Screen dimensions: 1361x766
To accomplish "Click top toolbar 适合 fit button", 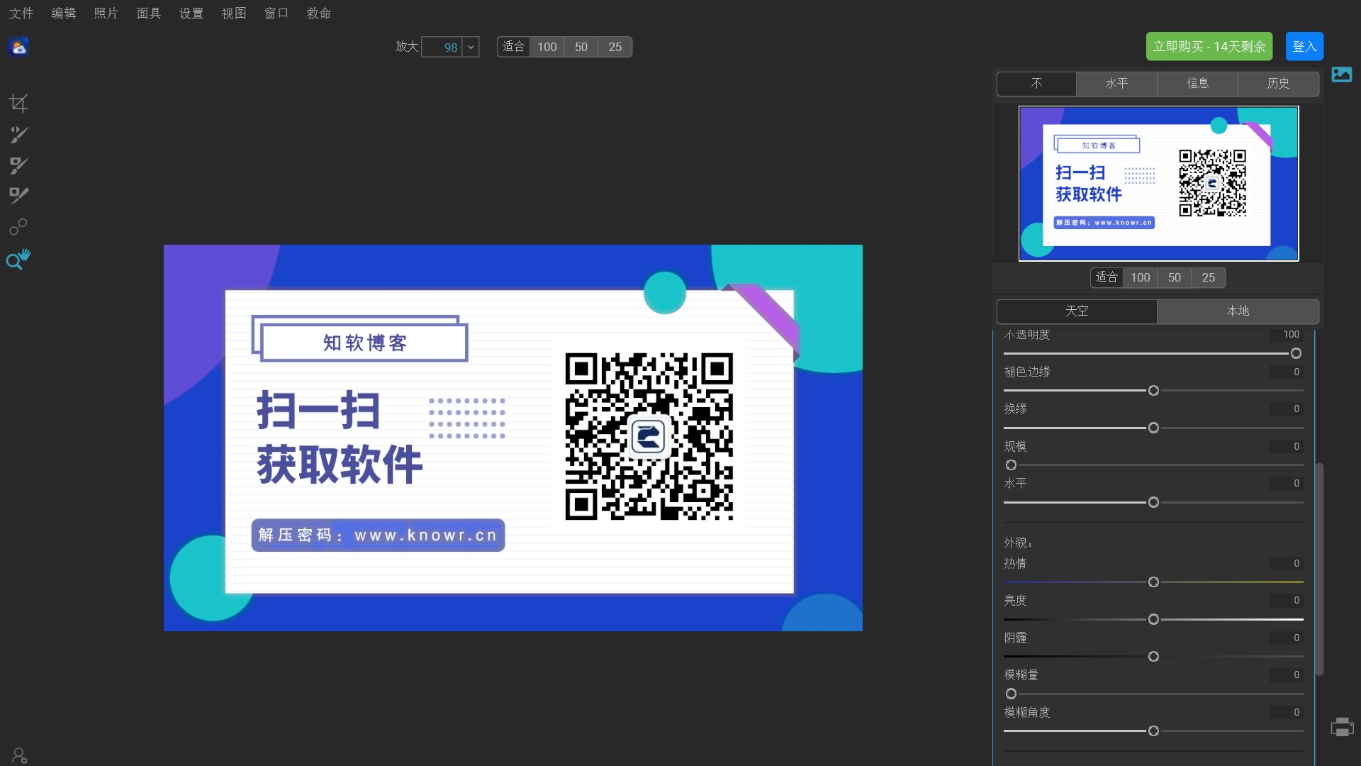I will click(513, 47).
